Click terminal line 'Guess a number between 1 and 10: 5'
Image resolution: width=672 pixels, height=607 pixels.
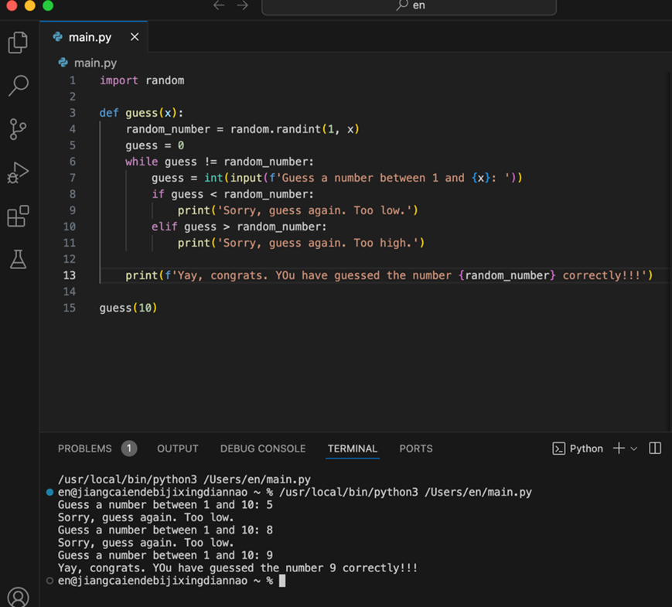click(165, 505)
